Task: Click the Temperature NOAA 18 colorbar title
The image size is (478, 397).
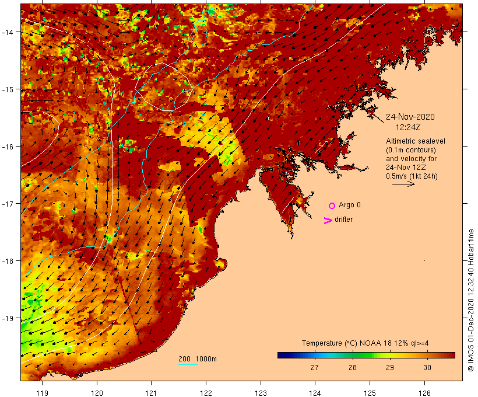Action: [x=365, y=343]
